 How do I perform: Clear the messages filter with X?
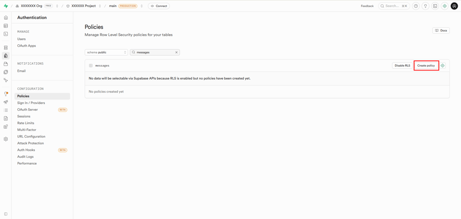point(176,53)
